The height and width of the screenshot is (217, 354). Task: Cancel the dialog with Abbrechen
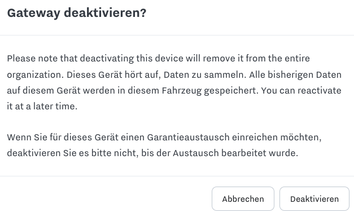click(243, 199)
